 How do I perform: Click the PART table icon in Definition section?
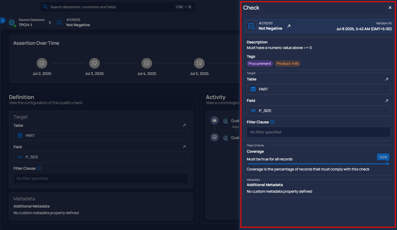pyautogui.click(x=20, y=136)
